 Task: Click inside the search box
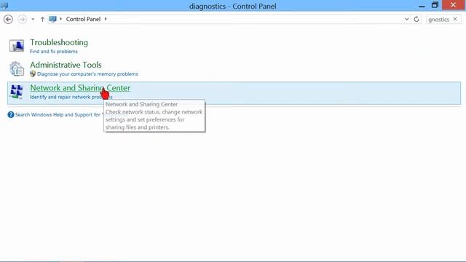coord(438,20)
